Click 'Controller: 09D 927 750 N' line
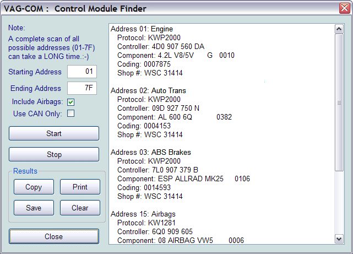The width and height of the screenshot is (353, 254). click(158, 109)
